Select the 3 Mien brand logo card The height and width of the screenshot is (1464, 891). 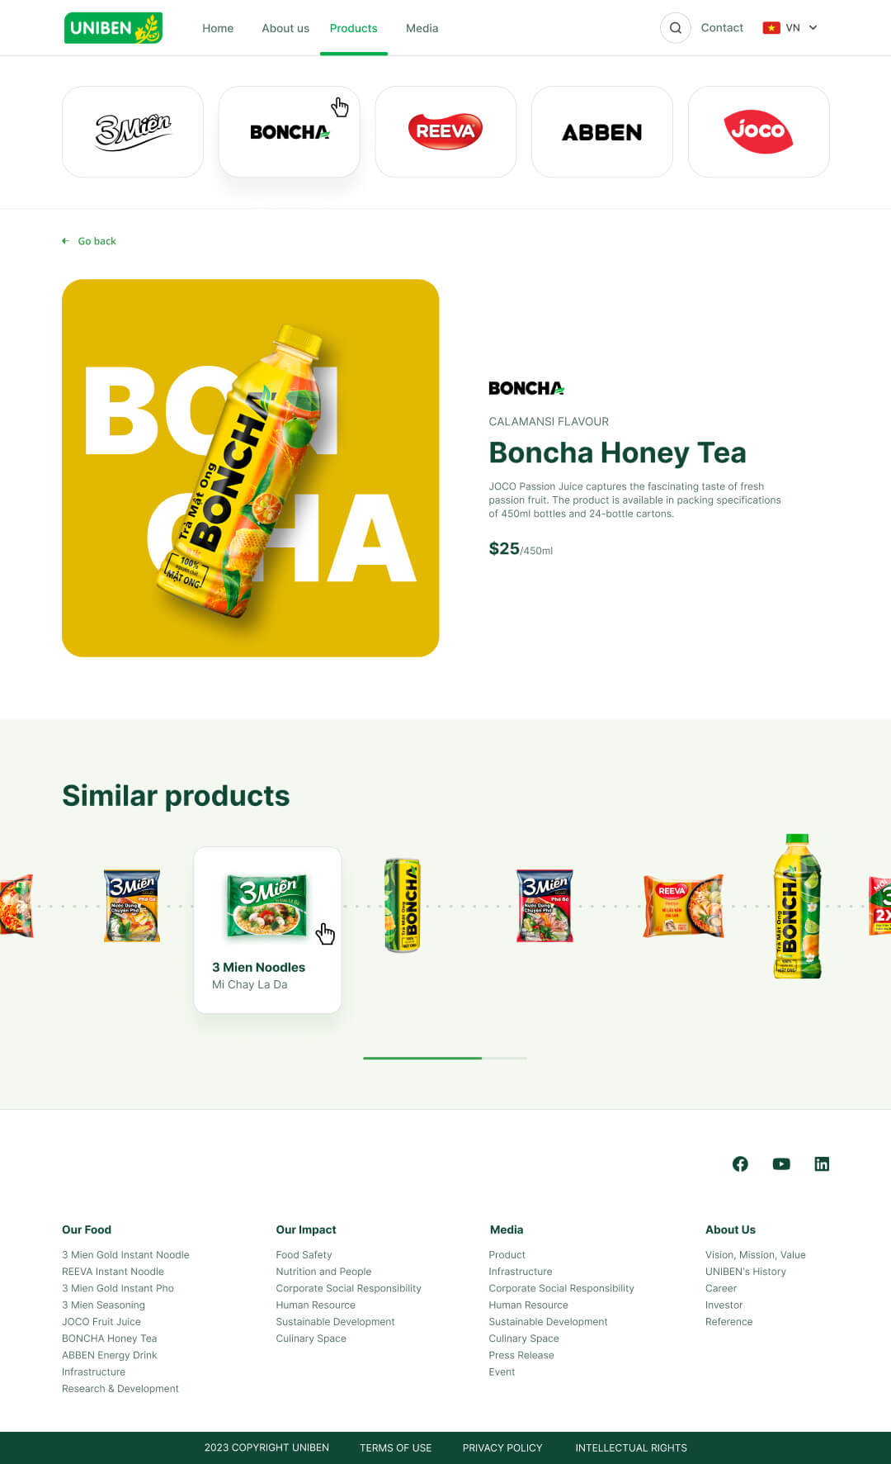point(133,131)
